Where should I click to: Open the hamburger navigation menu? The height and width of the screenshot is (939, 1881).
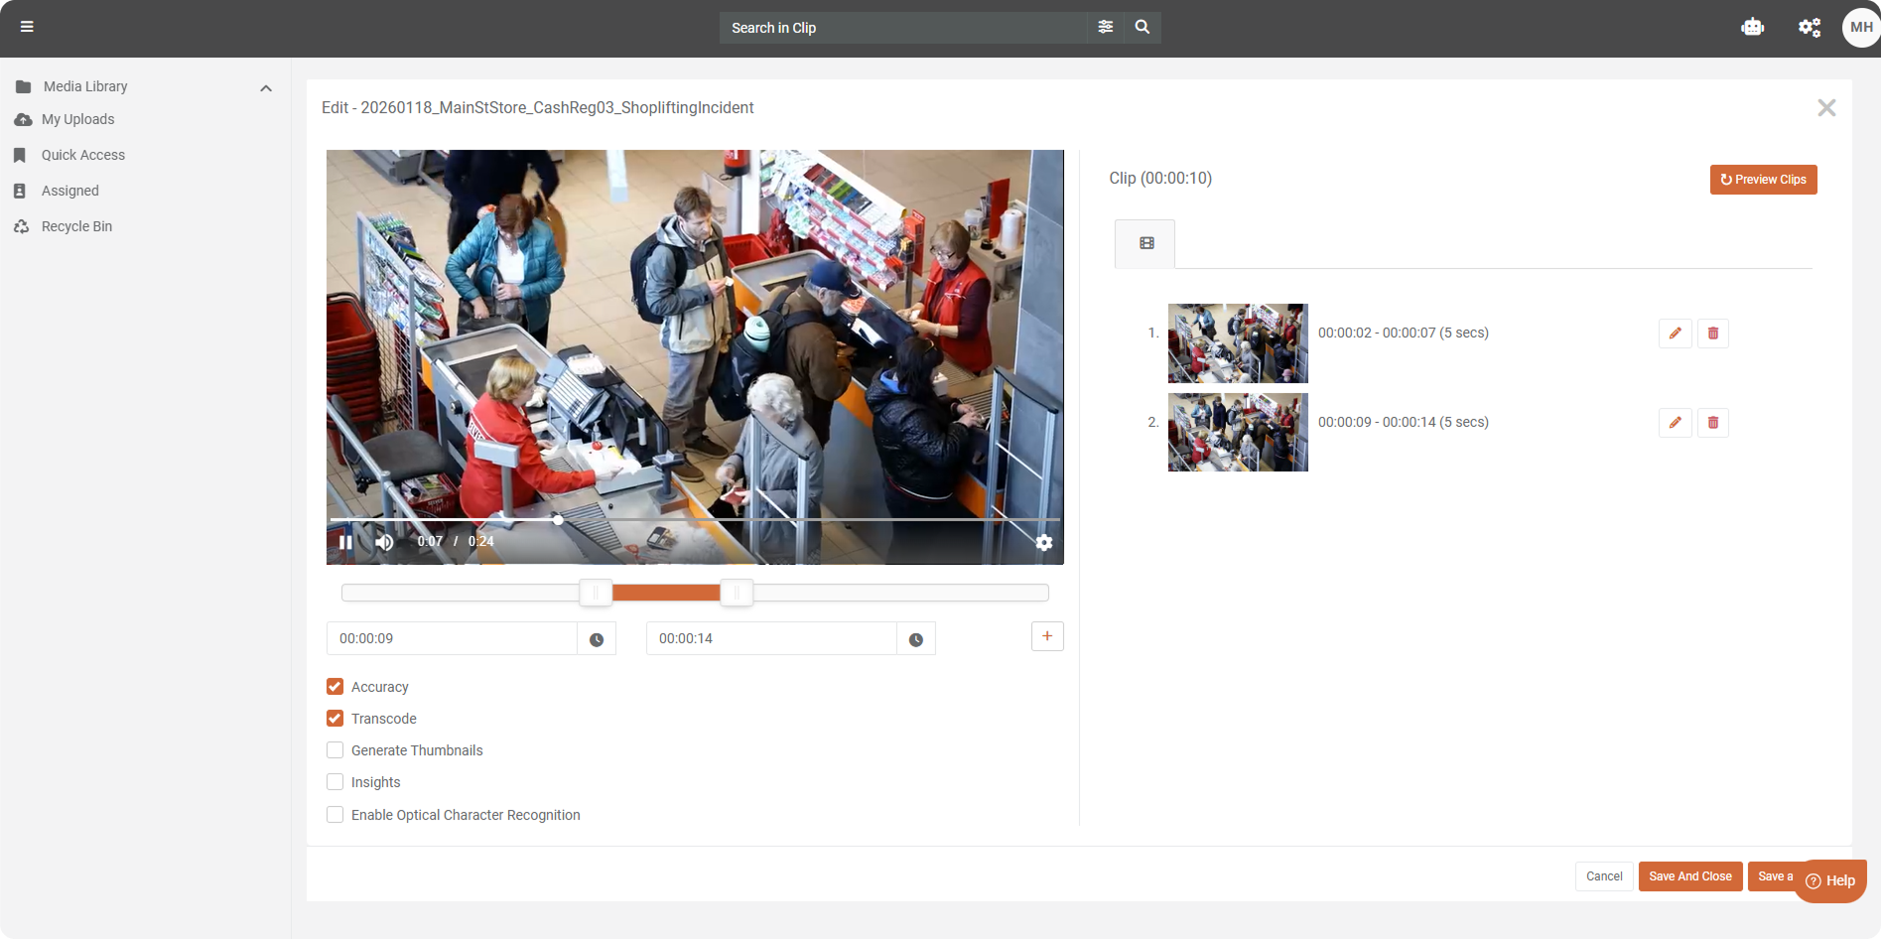coord(27,26)
